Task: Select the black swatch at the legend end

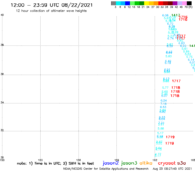Action: point(189,3)
